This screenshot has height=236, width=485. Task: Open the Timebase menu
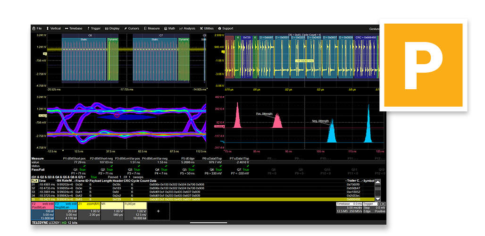pos(73,28)
